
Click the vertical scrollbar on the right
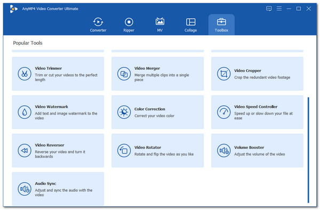pos(308,150)
